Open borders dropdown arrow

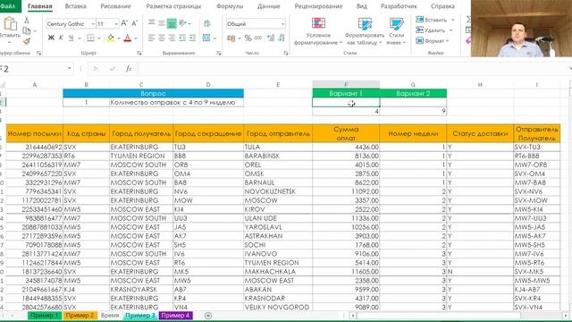point(99,38)
